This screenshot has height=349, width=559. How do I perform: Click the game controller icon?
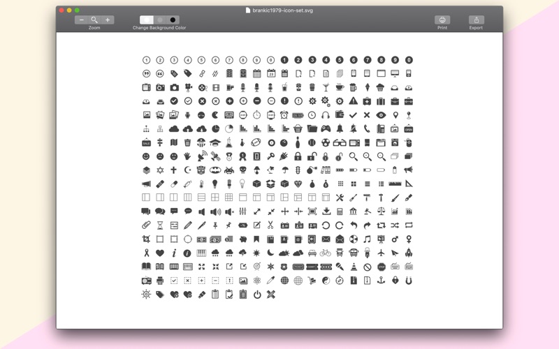click(326, 129)
